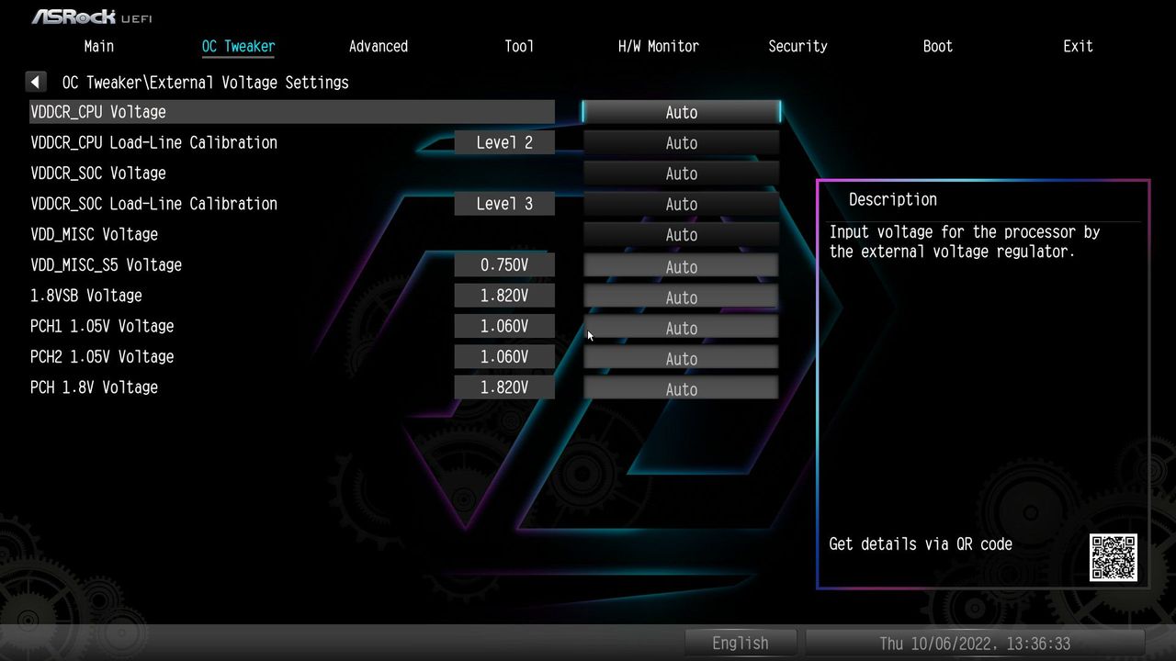
Task: Open the PCH 1.8V Voltage Auto dropdown
Action: coord(681,389)
